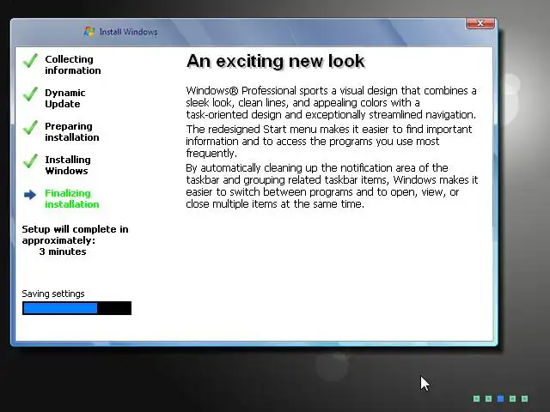Screen dimensions: 550x412
Task: Click the paragraph starting Windows® Professional sports
Action: (331, 103)
